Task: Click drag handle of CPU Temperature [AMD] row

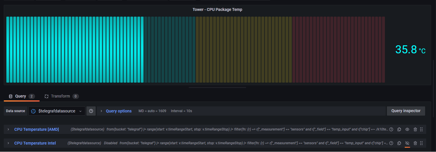Action: click(x=421, y=129)
